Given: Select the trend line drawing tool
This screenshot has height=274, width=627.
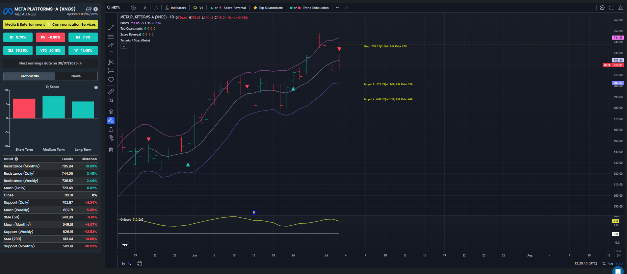Looking at the screenshot, I should pos(111,28).
